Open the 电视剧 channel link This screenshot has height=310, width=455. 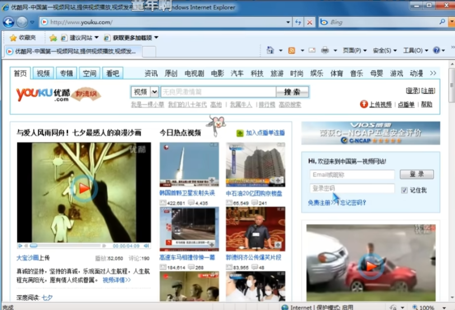coord(194,73)
